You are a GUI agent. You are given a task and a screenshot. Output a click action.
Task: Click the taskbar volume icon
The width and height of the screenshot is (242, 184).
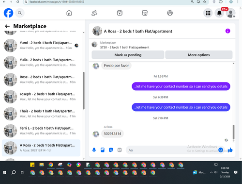pos(216,172)
